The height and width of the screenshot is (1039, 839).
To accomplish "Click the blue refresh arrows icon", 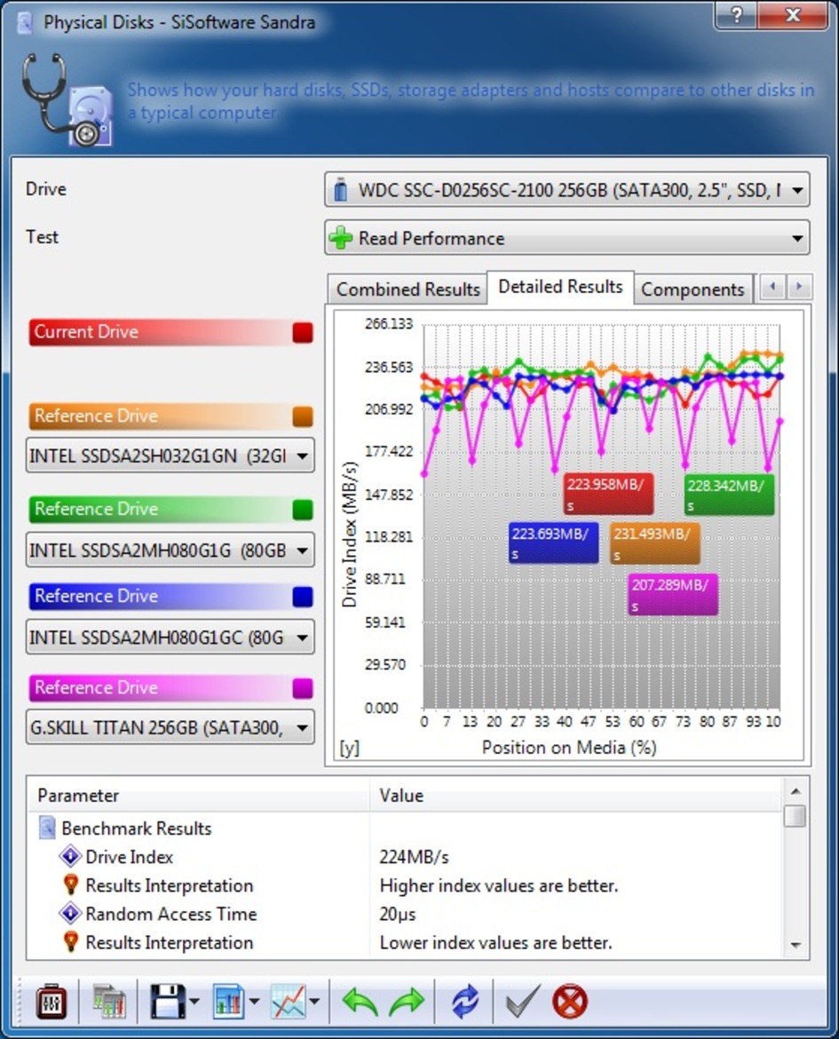I will pos(465,1002).
